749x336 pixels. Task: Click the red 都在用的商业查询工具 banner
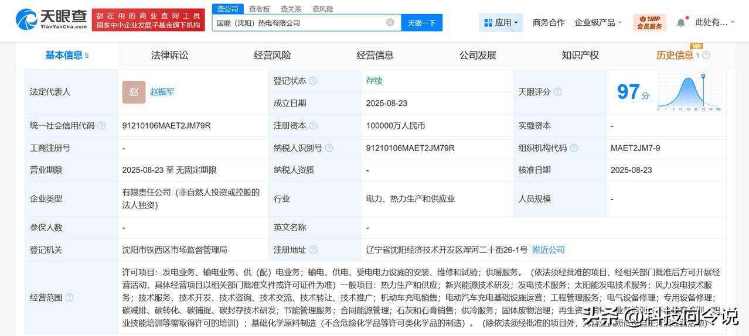click(x=148, y=20)
